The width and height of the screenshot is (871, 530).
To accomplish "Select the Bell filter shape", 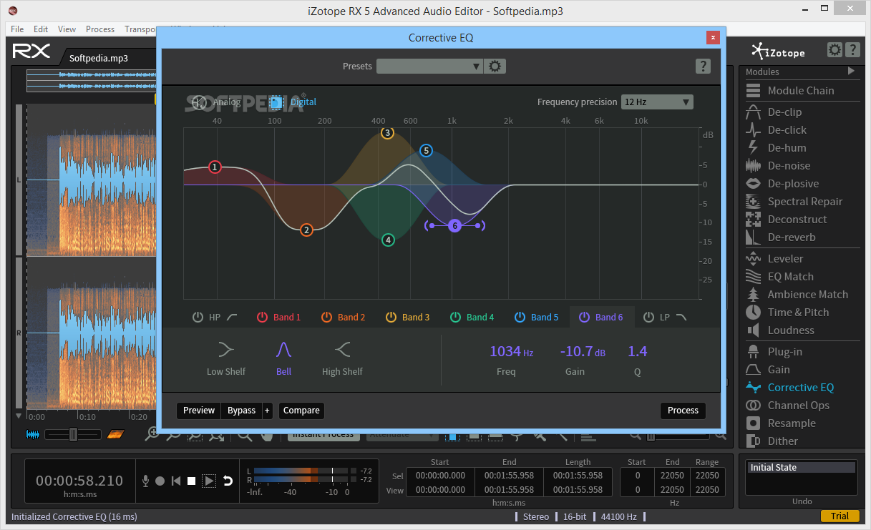I will [284, 358].
